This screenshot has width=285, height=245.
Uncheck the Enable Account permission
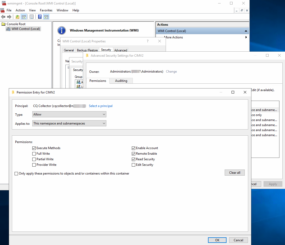click(133, 148)
